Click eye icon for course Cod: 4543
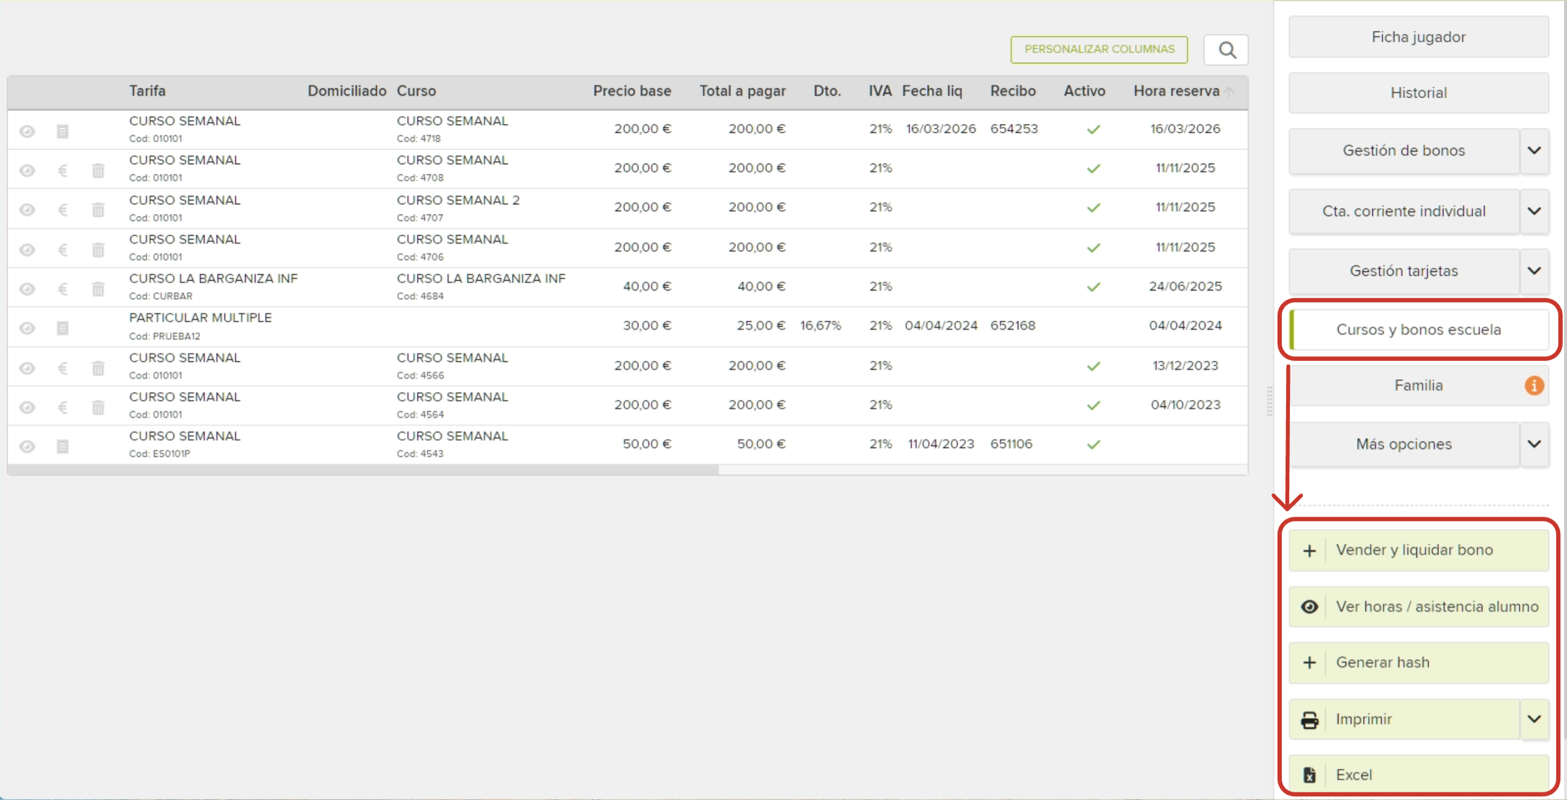The width and height of the screenshot is (1567, 800). point(27,447)
